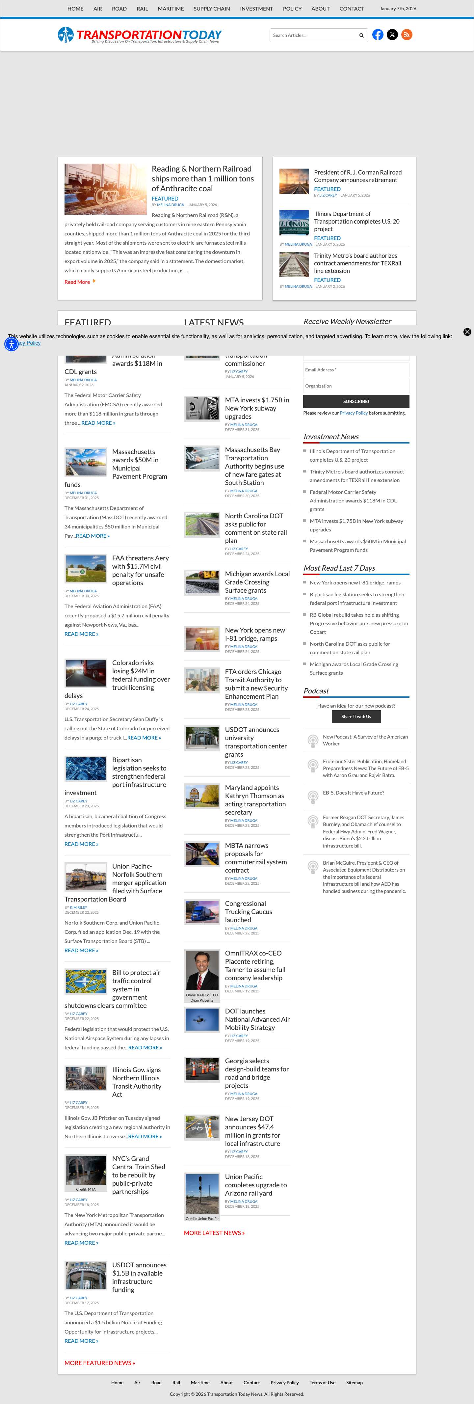Dismiss the cookie notice with X icon
474x1404 pixels.
(467, 332)
